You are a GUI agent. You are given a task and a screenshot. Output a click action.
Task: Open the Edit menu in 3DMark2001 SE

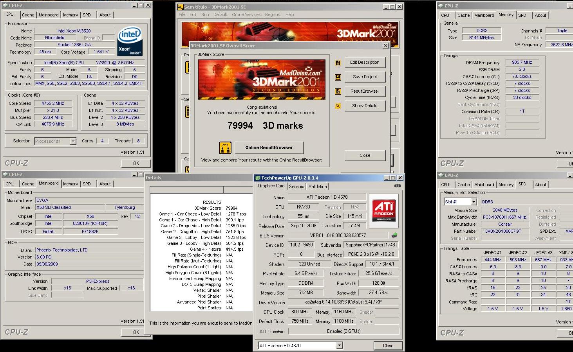click(193, 14)
